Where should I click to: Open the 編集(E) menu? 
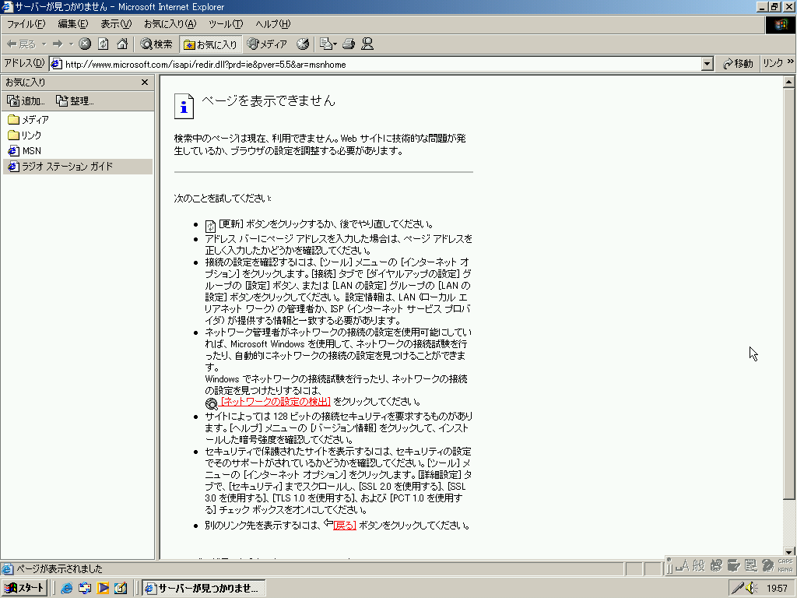[x=72, y=24]
